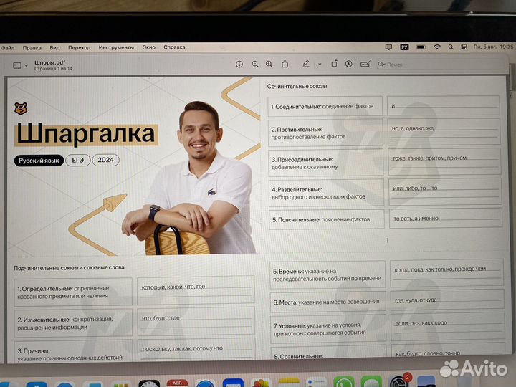The width and height of the screenshot is (516, 387).
Task: Click the Шпоры.pdf document title
Action: coord(49,62)
